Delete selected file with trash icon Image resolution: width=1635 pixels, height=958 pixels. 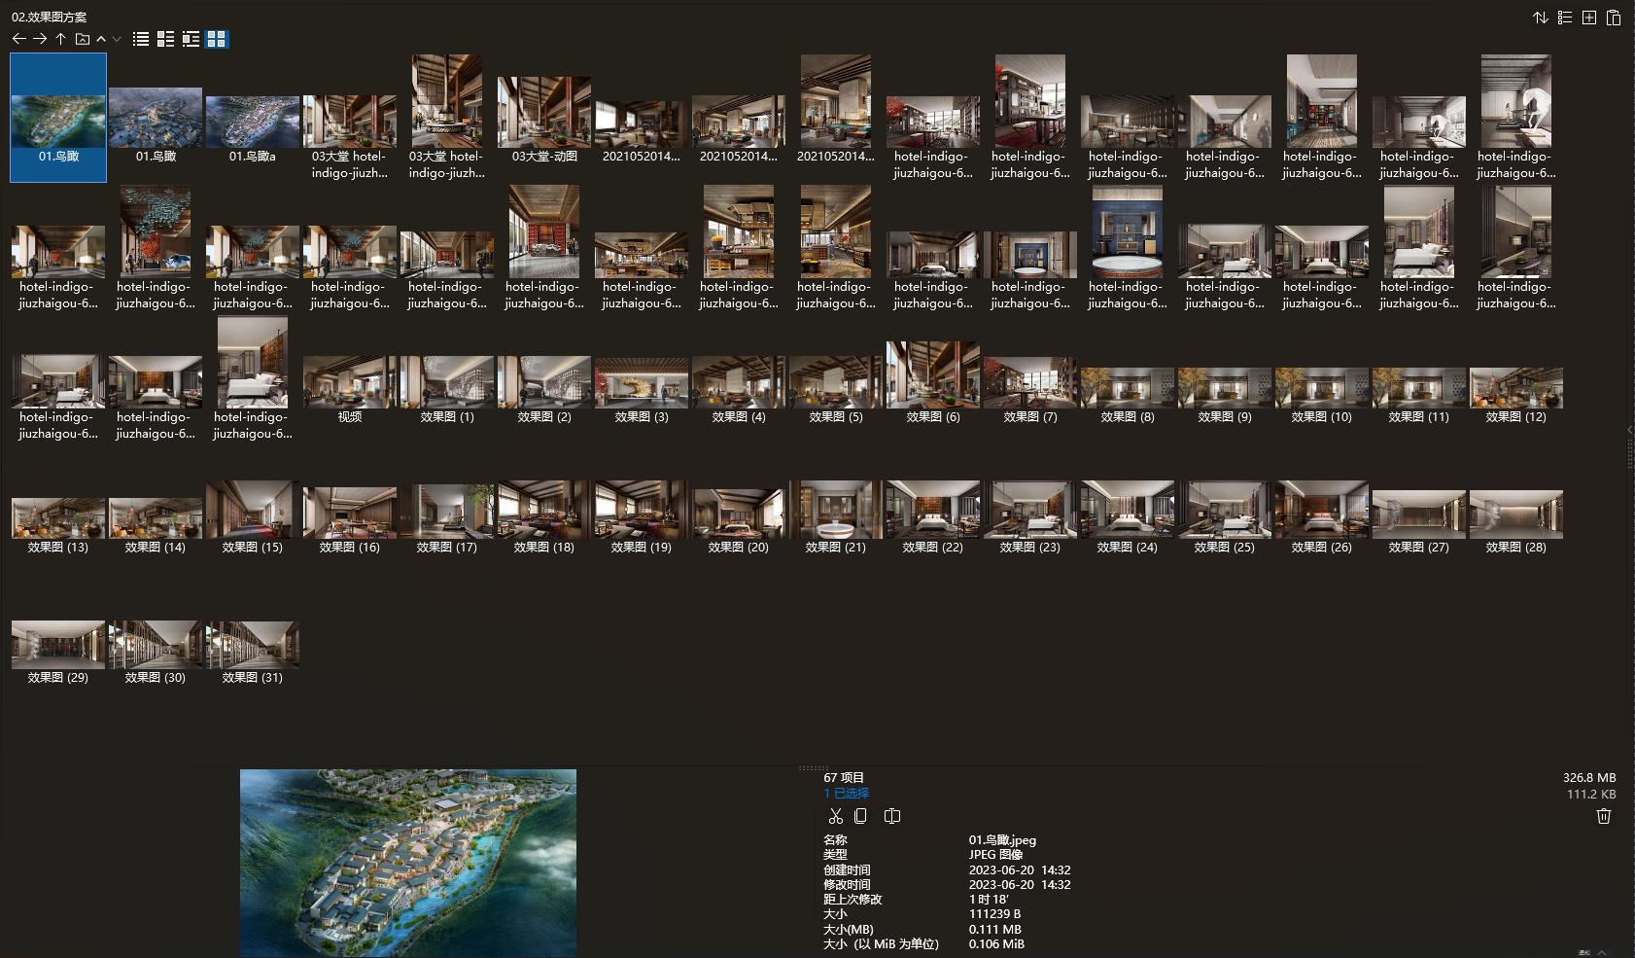tap(1604, 816)
